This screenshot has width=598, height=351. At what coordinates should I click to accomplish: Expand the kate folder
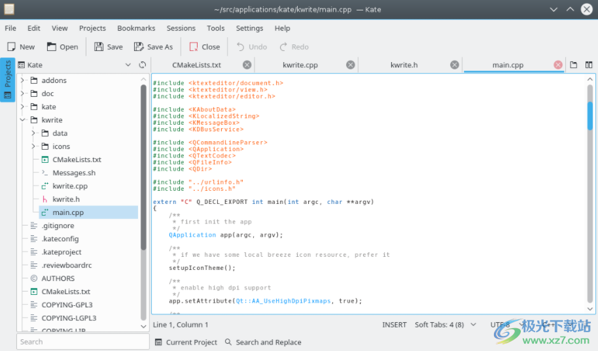(x=22, y=107)
